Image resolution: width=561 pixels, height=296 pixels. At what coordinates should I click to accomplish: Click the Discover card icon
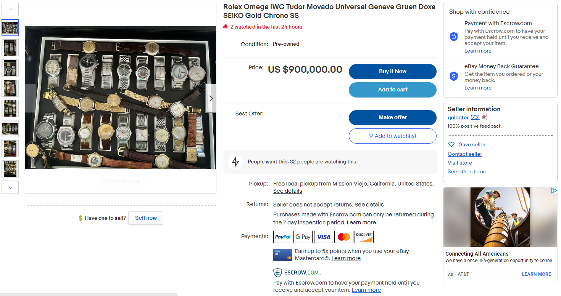coord(364,237)
